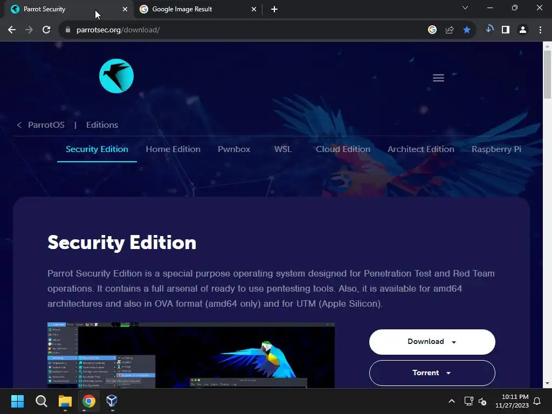Open the Chrome three-dot menu
This screenshot has height=414, width=552.
[540, 30]
